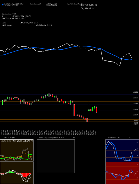This screenshot has height=184, width=139.
Task: Click the 'MACD: 210.48, 213.78, -3.3 D' line
Action: tap(14, 18)
